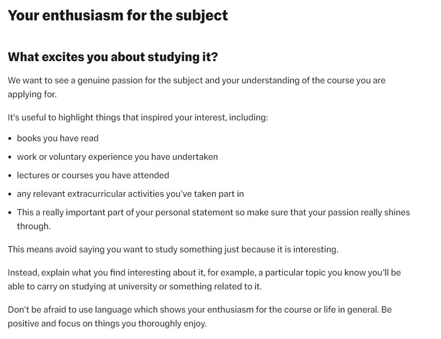Click the paragraph starting 'Don't be afraid to use language'
Screen dimensions: 441x339
pos(200,316)
